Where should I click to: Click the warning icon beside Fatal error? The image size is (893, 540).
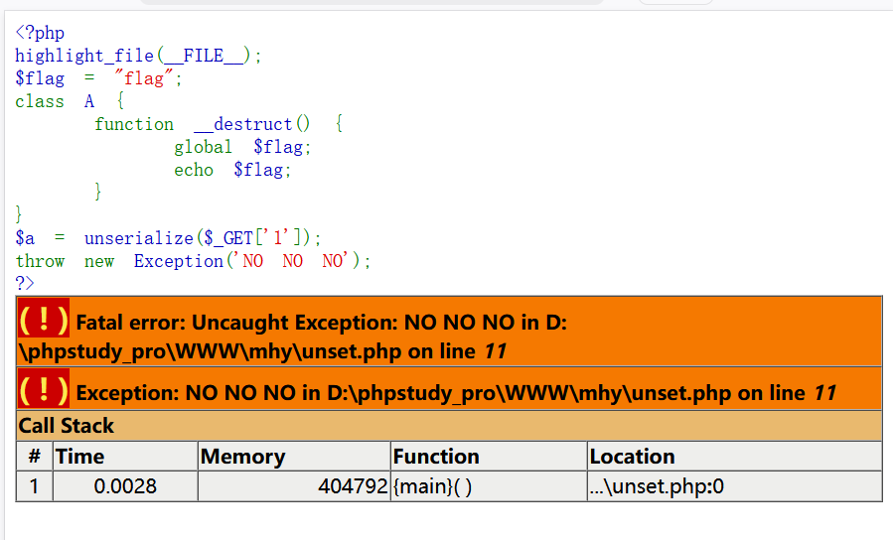(x=44, y=320)
